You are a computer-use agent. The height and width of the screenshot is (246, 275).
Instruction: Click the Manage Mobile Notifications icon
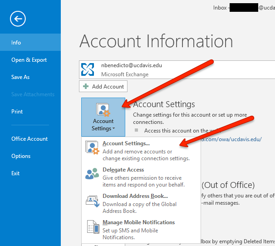[x=92, y=226]
